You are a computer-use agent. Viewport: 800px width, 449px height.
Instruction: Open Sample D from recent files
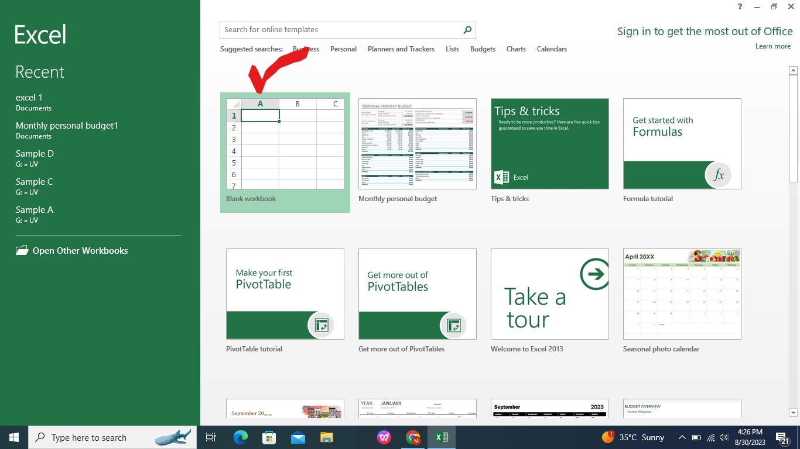point(34,153)
